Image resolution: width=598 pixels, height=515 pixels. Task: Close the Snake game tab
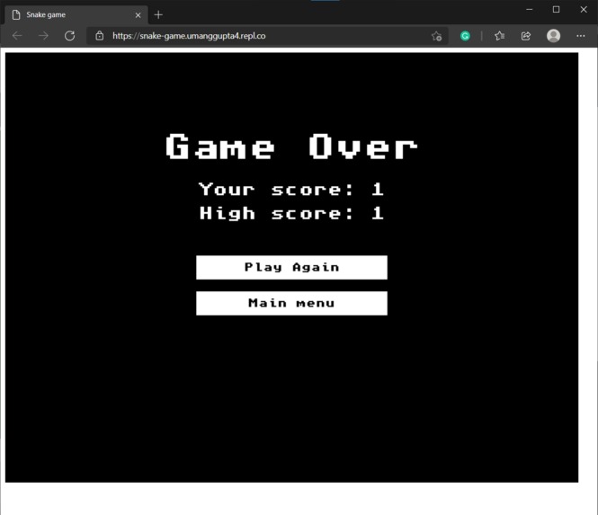[138, 15]
